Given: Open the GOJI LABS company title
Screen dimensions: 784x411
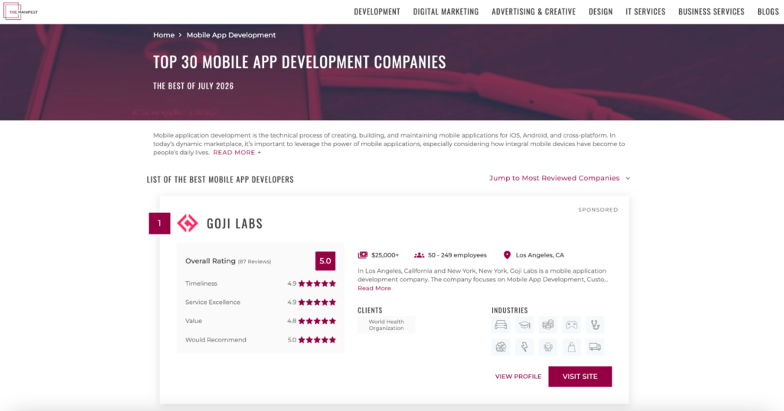Looking at the screenshot, I should click(234, 224).
